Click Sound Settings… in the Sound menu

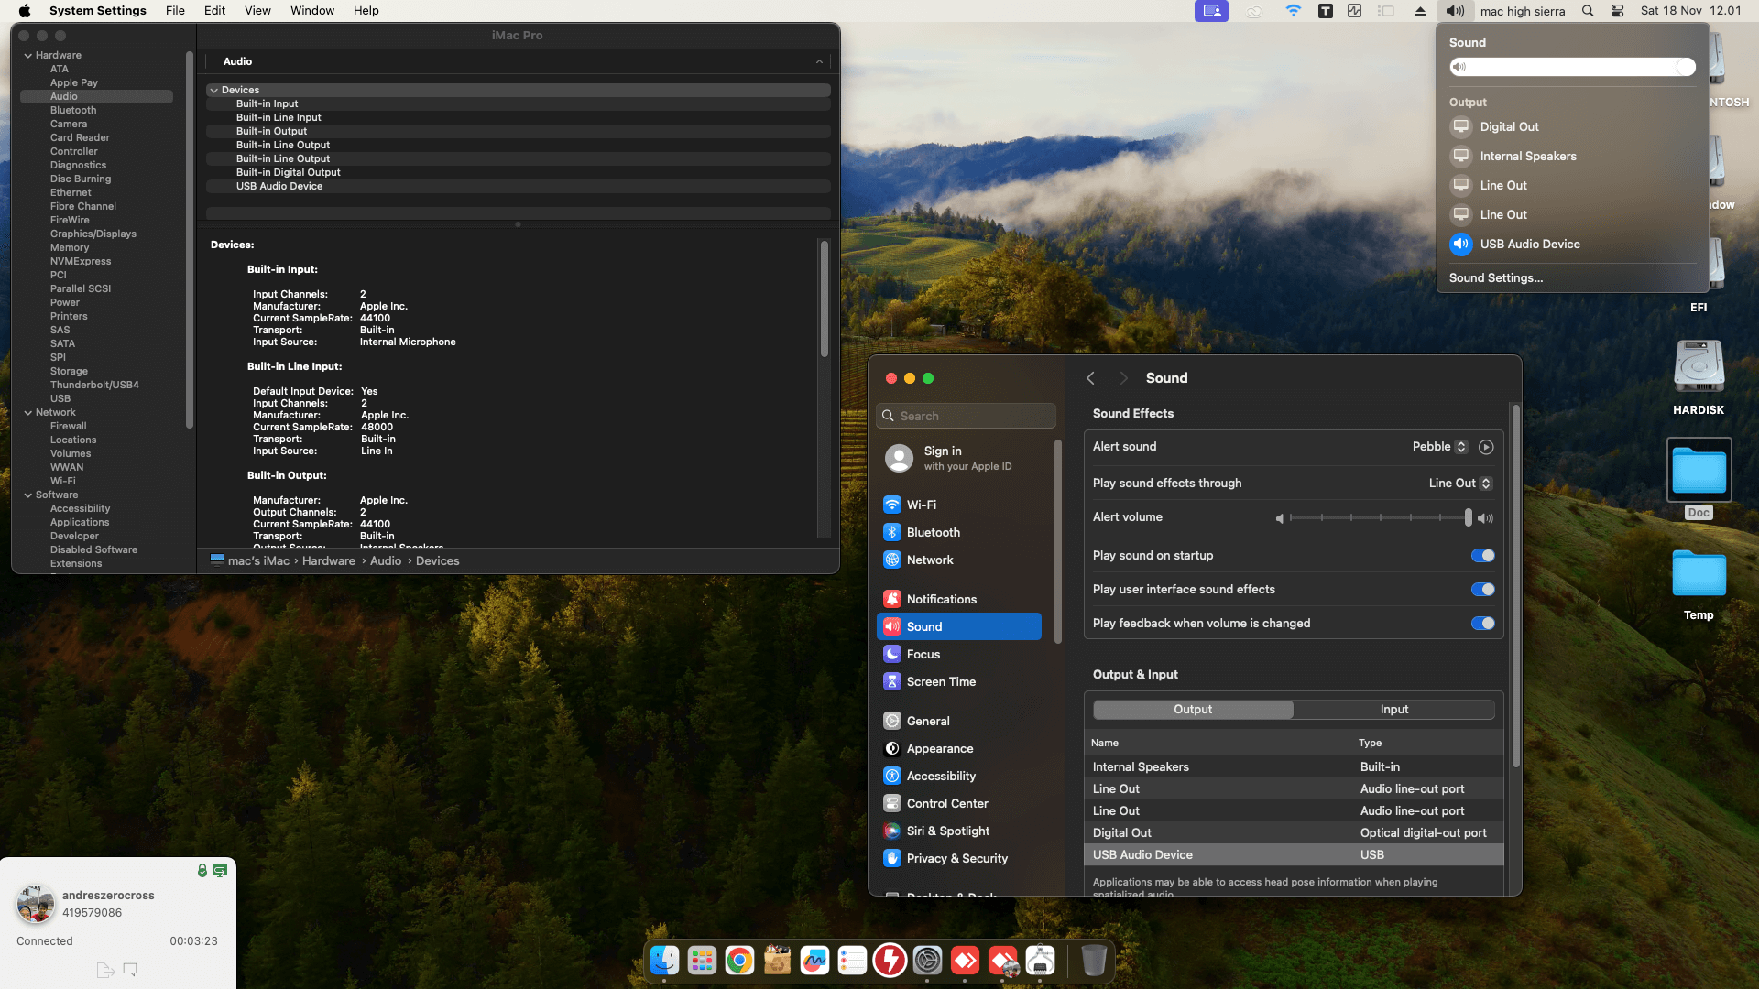[x=1496, y=278]
